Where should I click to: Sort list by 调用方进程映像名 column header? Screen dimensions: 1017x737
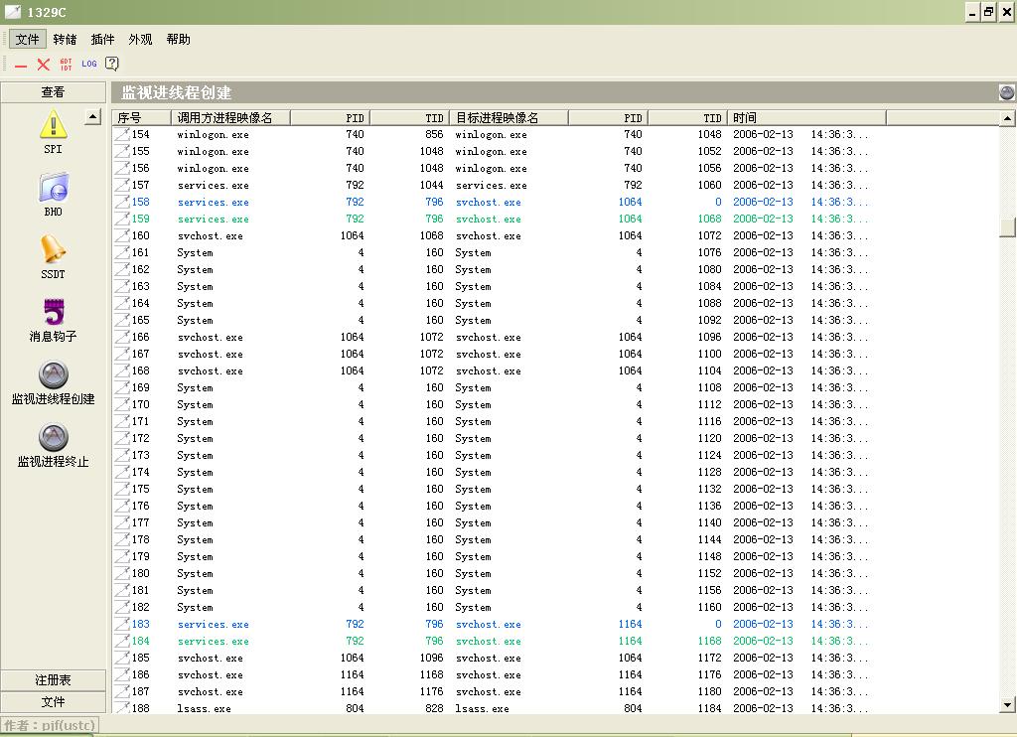tap(230, 117)
